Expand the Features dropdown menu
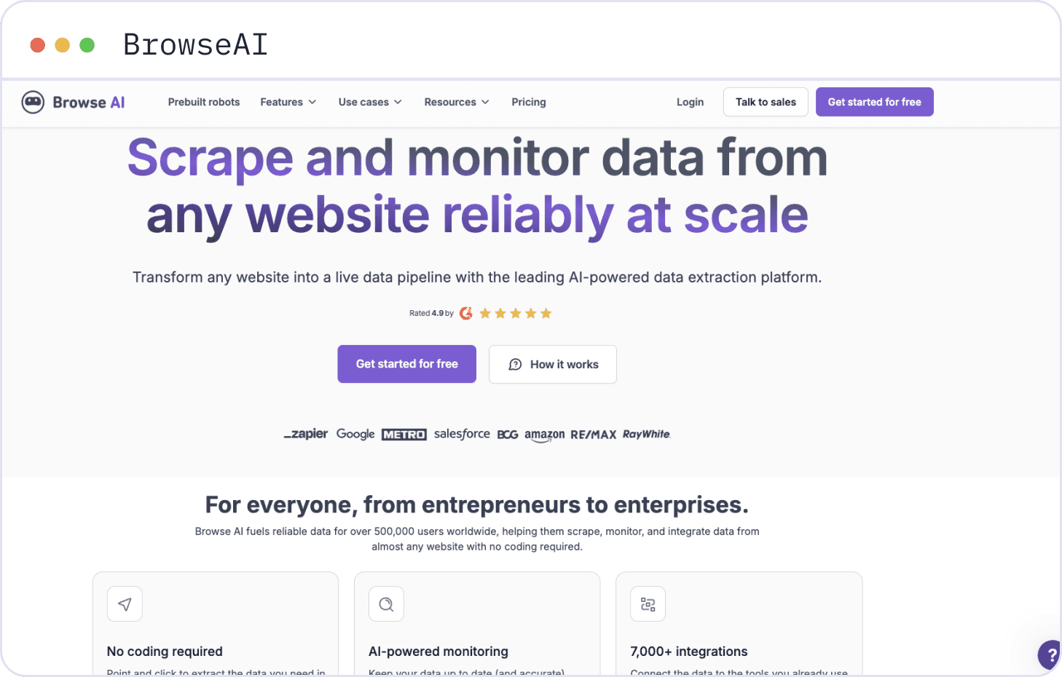 [288, 102]
